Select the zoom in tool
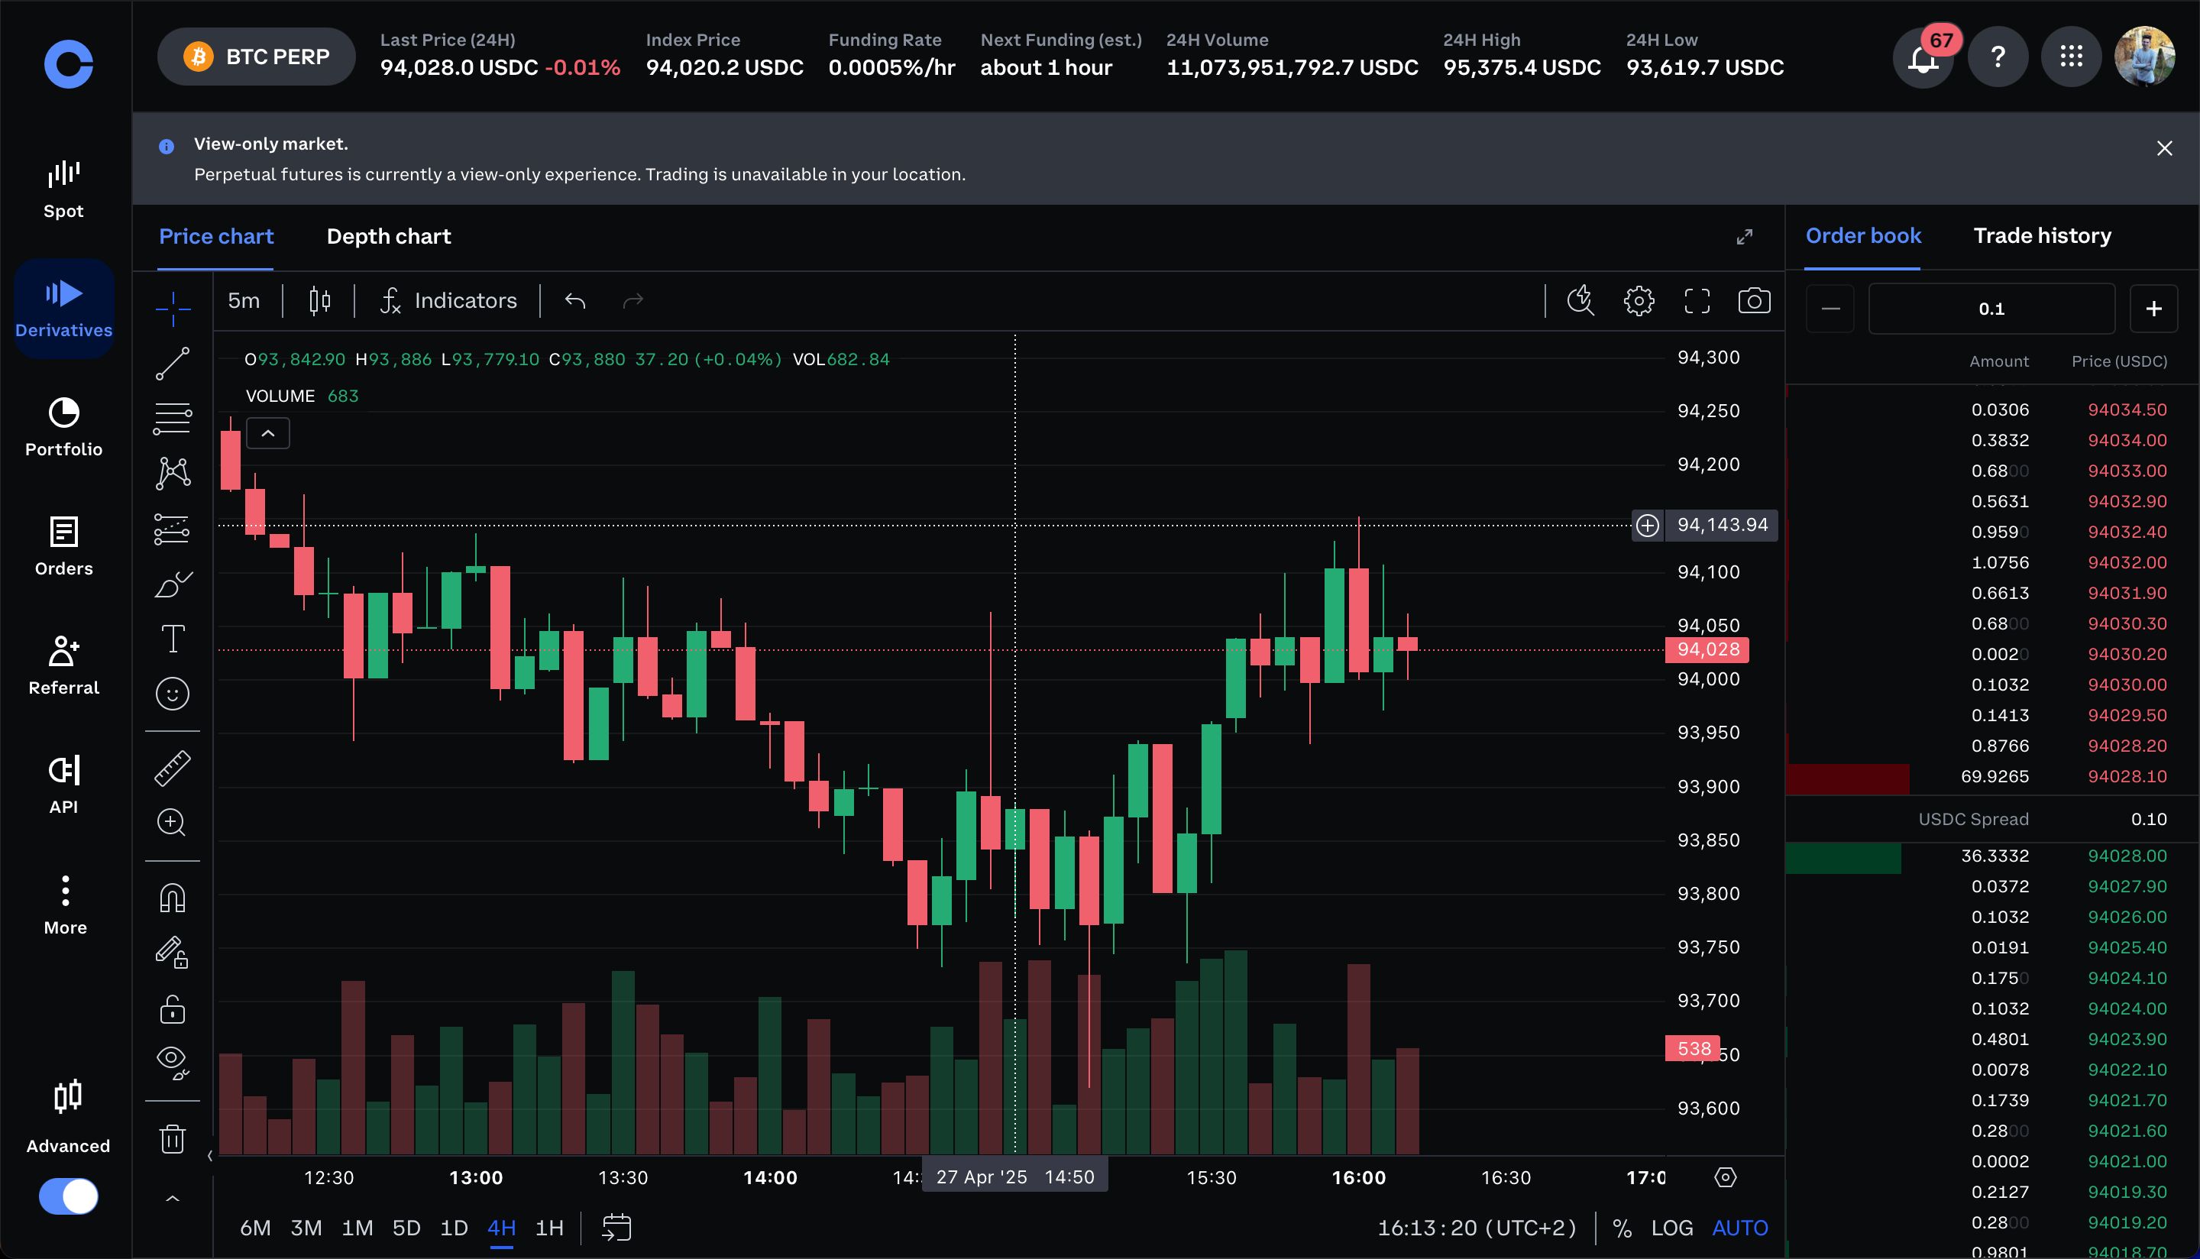The width and height of the screenshot is (2200, 1259). 173,822
